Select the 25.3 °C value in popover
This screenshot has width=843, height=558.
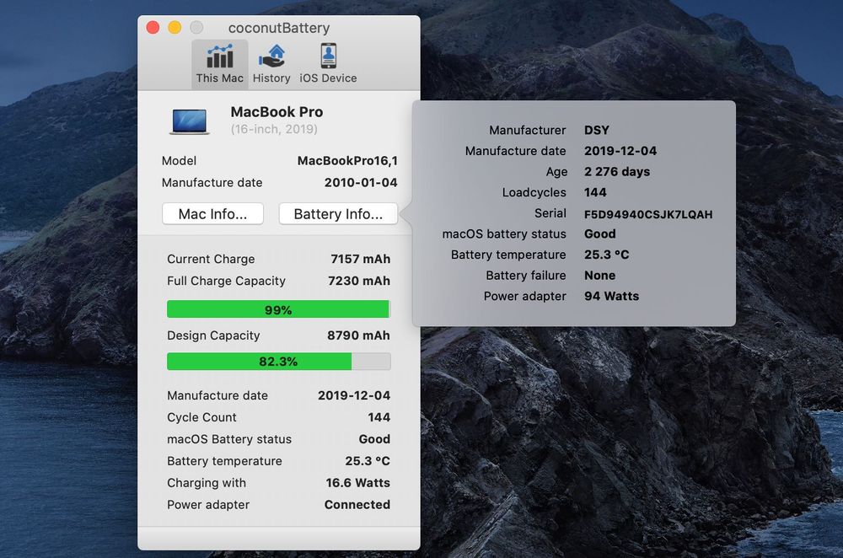coord(606,255)
